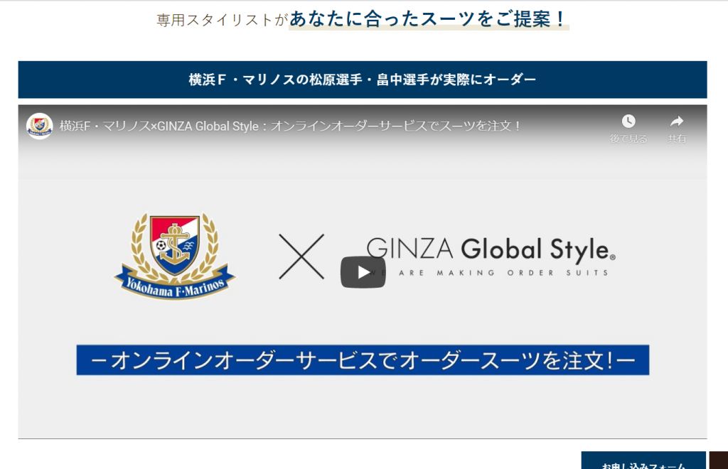Click the blue オンラインオーダーサービス banner in video

(x=363, y=360)
